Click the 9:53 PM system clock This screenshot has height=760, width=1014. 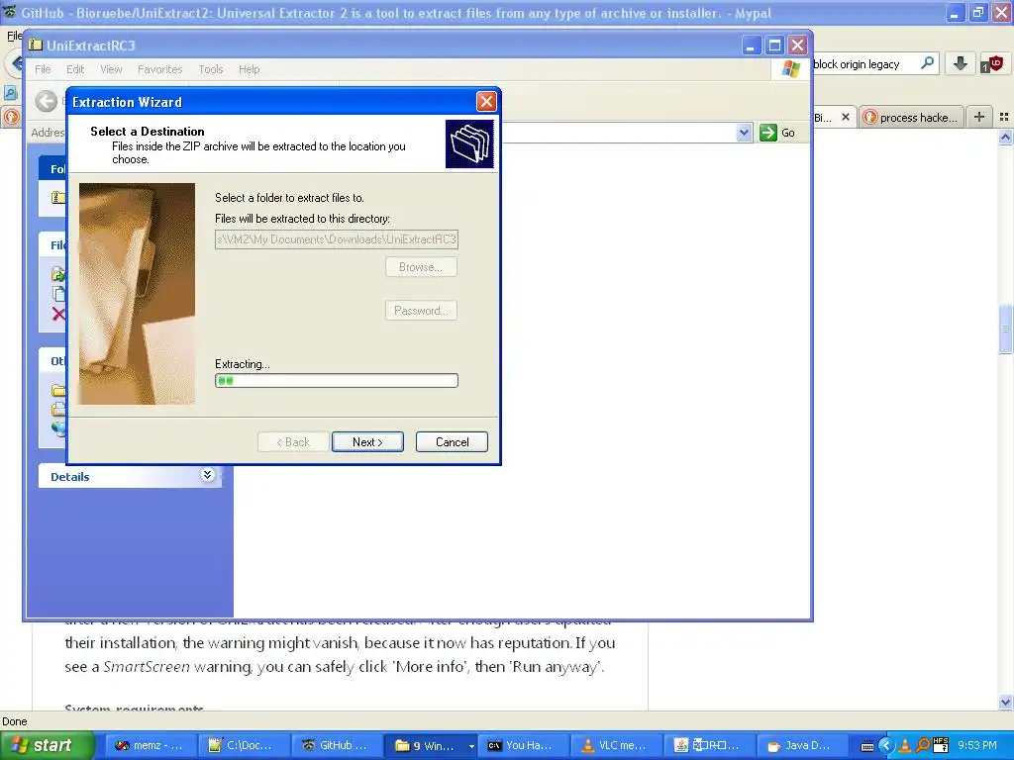click(977, 746)
